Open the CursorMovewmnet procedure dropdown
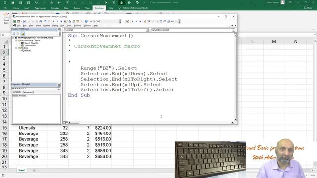Viewport: 317px width, 178px height. (233, 30)
